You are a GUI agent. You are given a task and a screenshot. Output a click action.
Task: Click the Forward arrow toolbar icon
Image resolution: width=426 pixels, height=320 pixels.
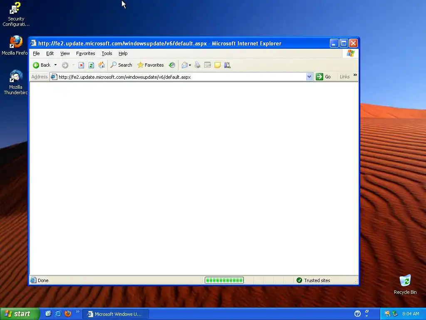coord(65,65)
